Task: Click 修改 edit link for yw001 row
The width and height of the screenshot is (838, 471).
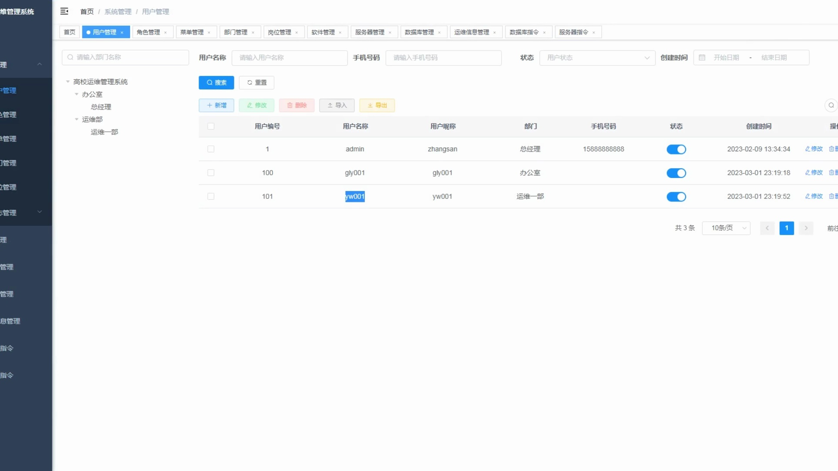Action: click(x=814, y=196)
